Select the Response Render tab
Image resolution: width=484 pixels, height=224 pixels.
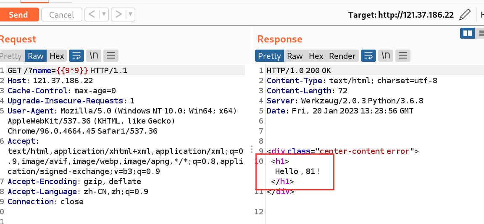(342, 56)
